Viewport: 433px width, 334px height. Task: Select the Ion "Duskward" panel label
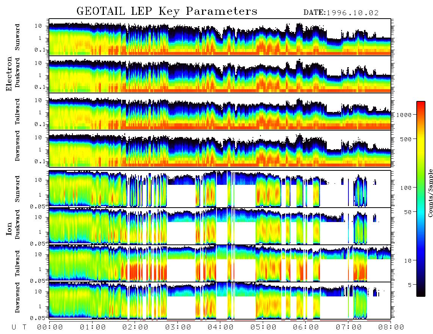click(x=17, y=224)
